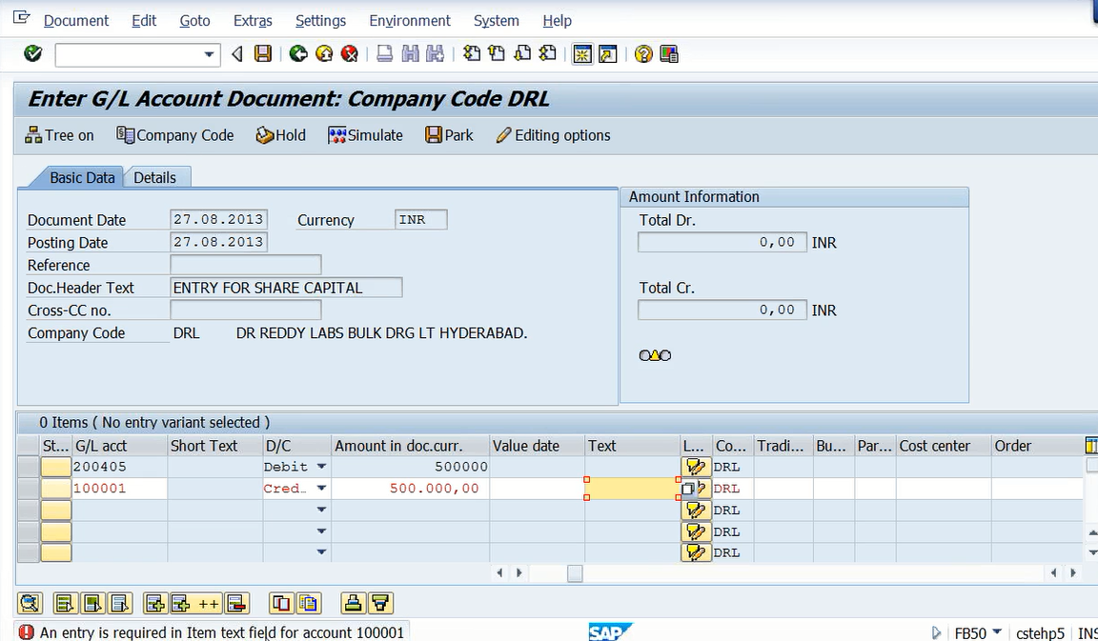Screen dimensions: 1098x641
Task: Select row selector for G/L acct 100001
Action: (x=28, y=489)
